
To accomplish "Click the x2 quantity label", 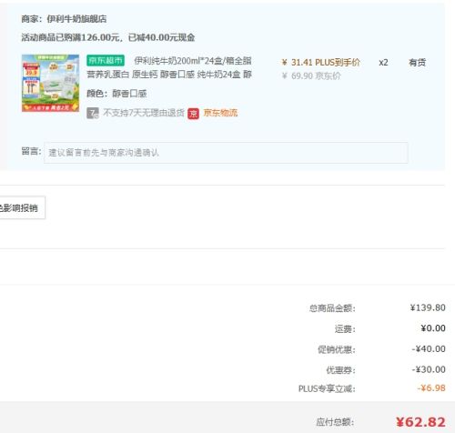I will click(383, 63).
